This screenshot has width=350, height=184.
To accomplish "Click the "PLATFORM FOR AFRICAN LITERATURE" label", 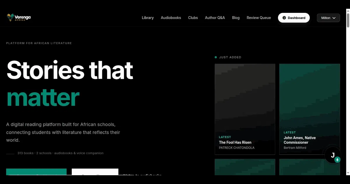I will pos(39,43).
